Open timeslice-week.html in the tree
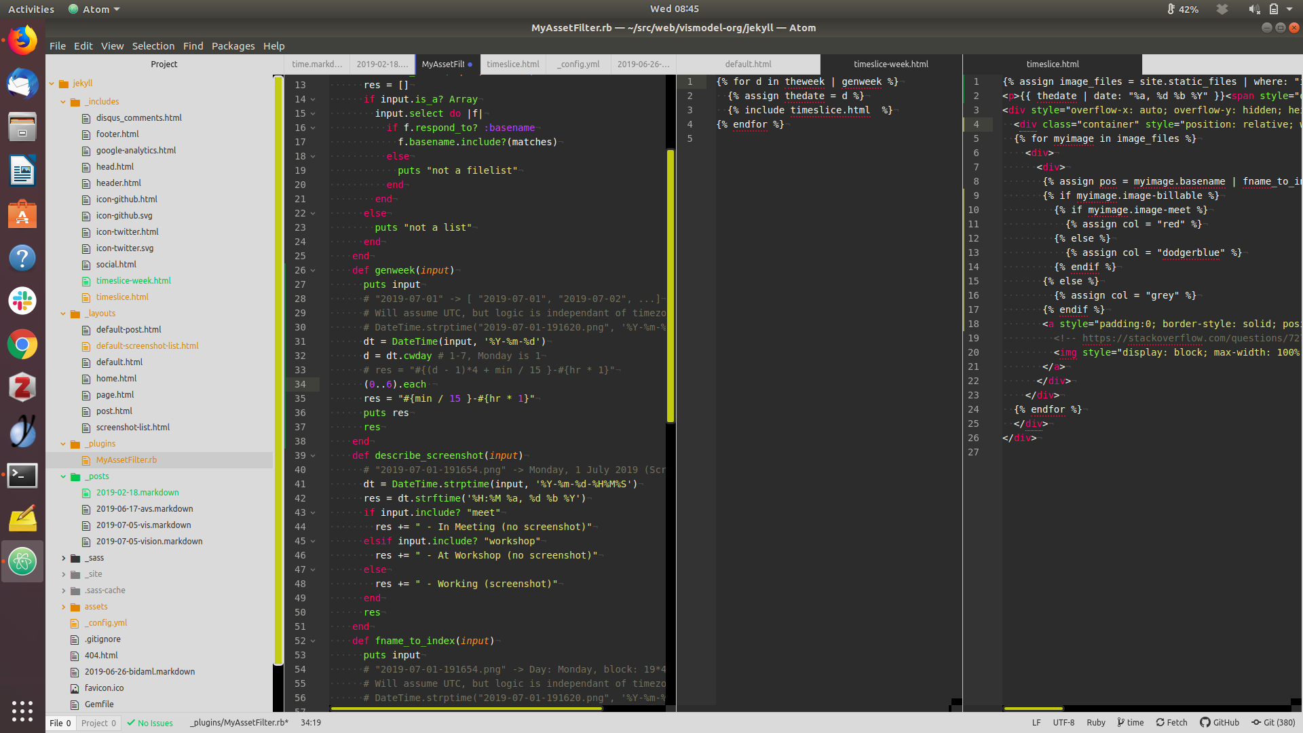 click(133, 280)
